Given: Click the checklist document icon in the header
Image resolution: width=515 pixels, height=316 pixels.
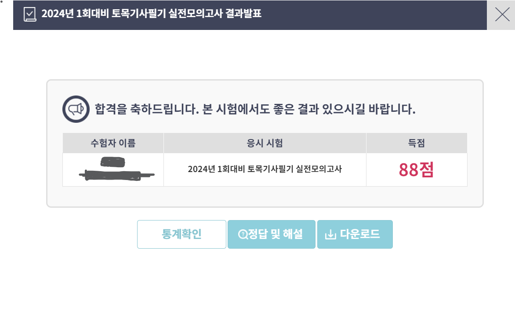Looking at the screenshot, I should pyautogui.click(x=30, y=15).
